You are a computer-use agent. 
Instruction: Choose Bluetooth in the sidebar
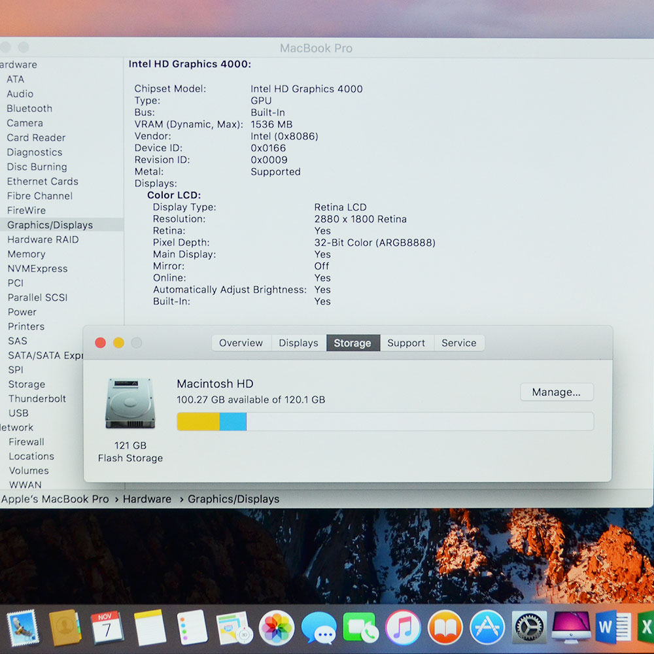[29, 109]
